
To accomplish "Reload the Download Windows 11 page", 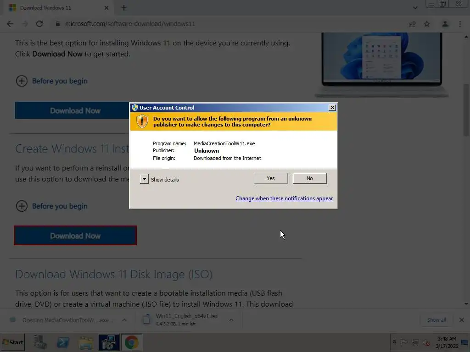I will pos(39,24).
